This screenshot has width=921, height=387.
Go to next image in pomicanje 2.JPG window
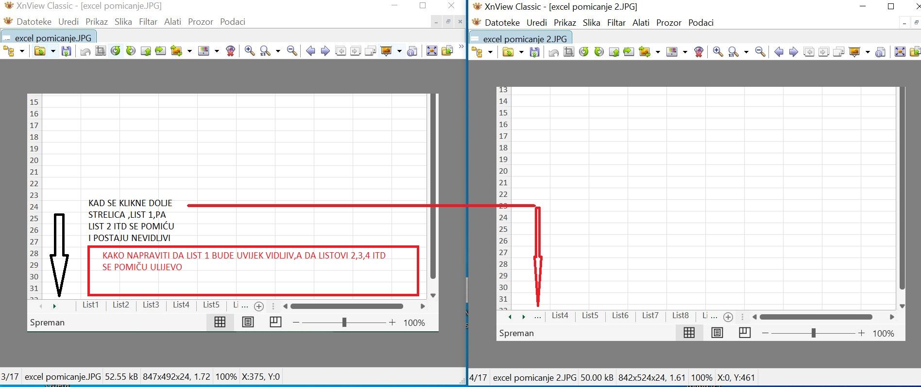(x=794, y=52)
